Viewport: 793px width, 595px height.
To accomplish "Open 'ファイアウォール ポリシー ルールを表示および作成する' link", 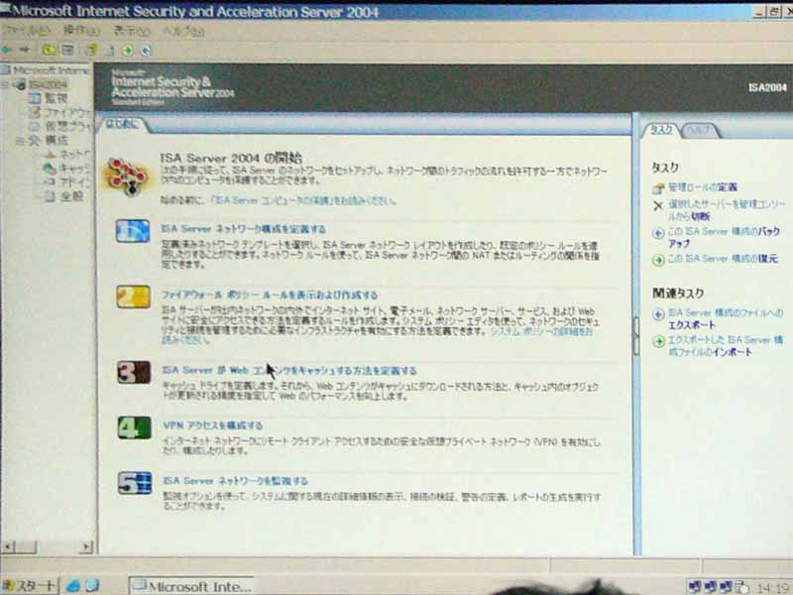I will tap(270, 295).
